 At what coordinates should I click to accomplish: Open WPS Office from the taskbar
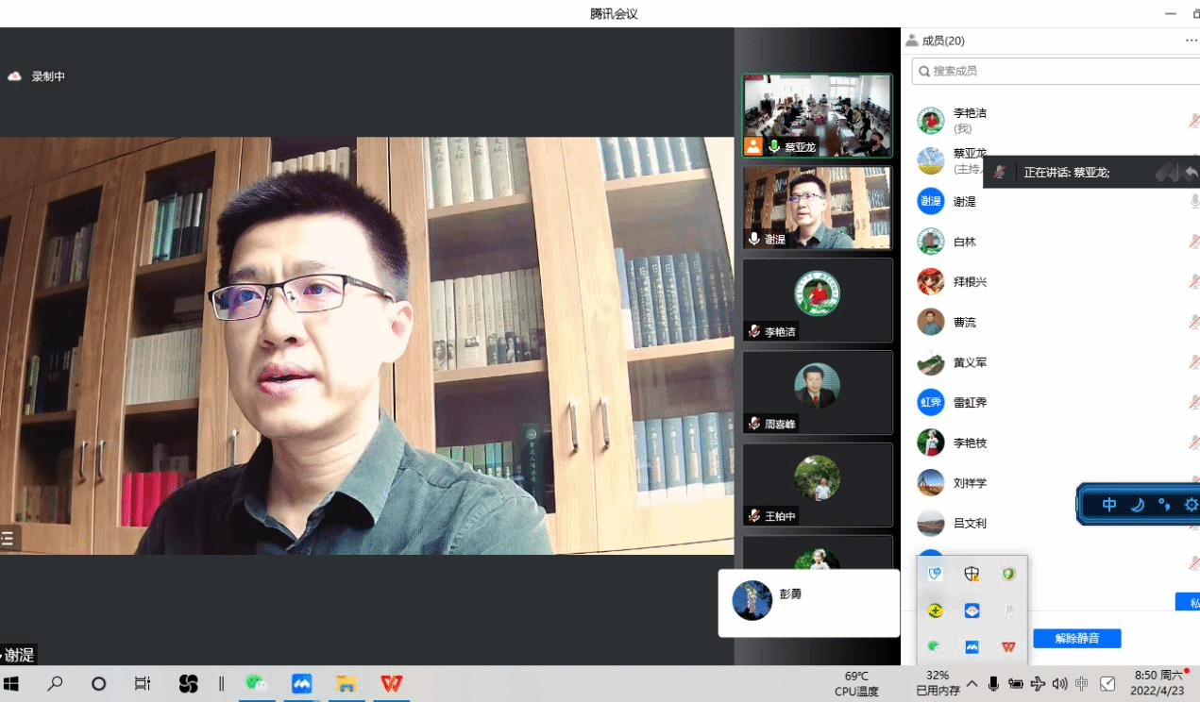coord(391,684)
